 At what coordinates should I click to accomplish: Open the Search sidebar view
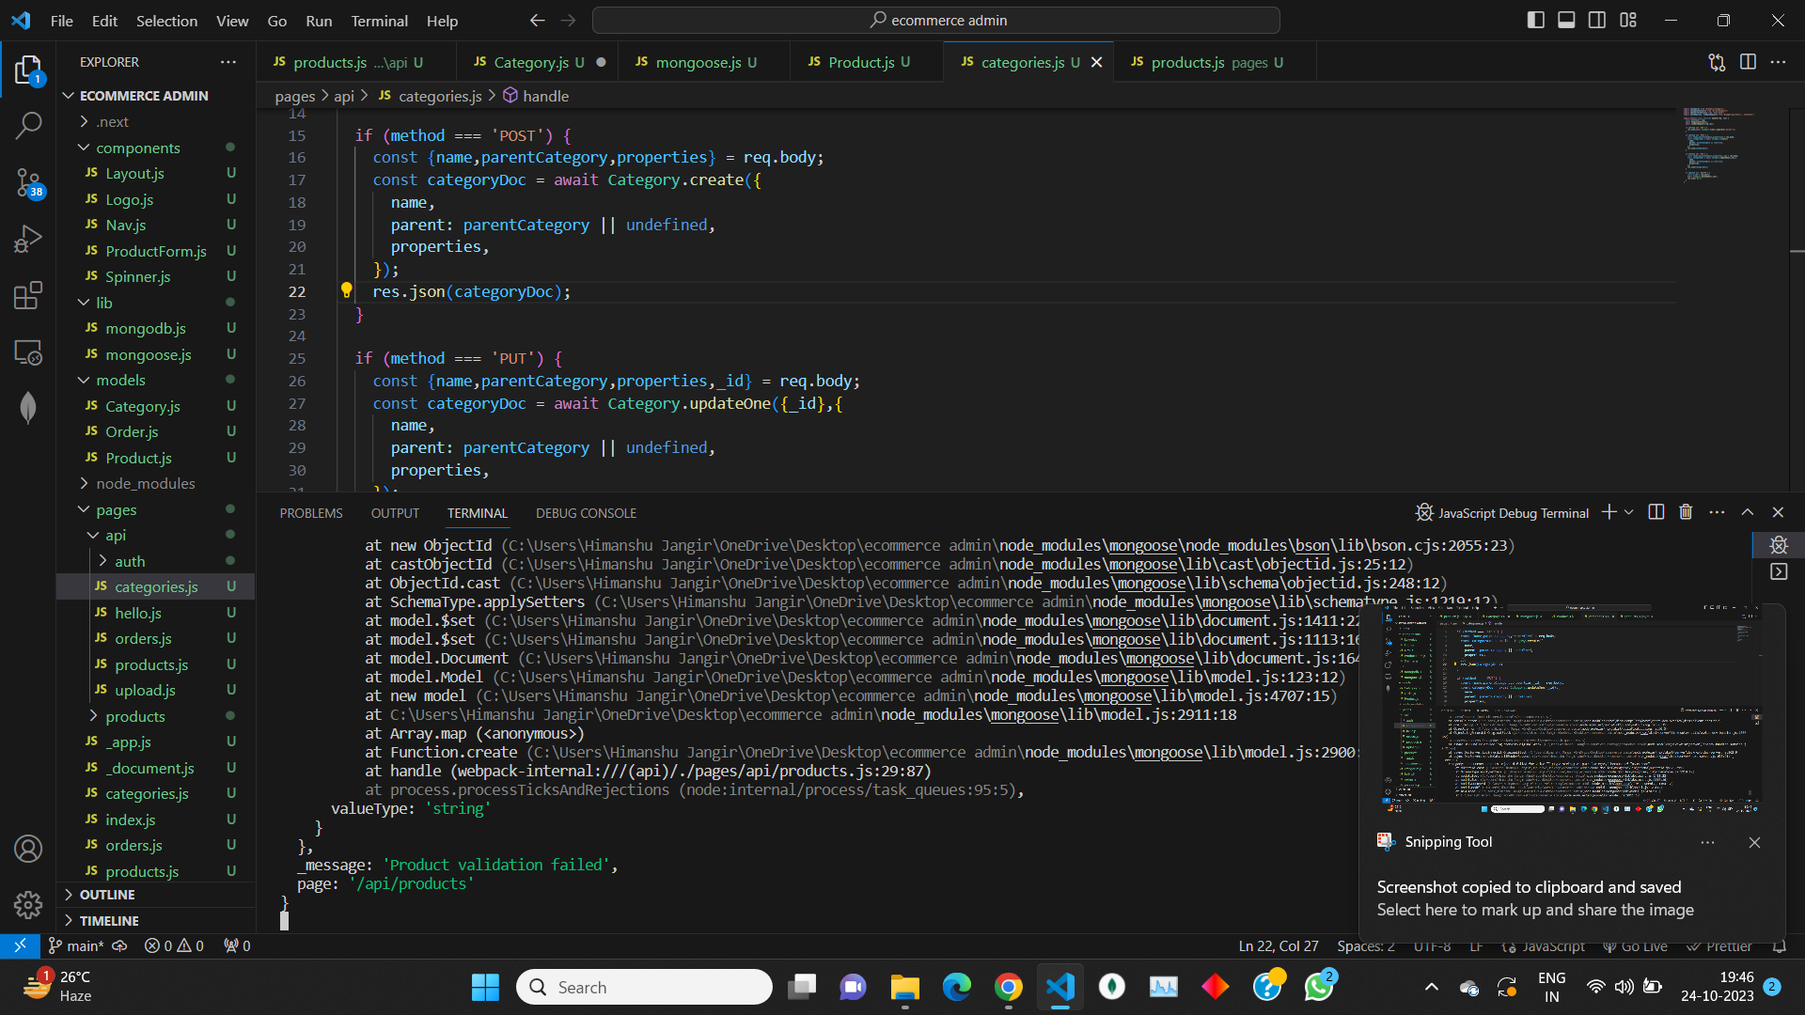[x=28, y=125]
